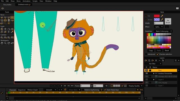Screen dimensions: 180x101
Task: Click the loop cycle icon in timeline
Action: click(65, 90)
